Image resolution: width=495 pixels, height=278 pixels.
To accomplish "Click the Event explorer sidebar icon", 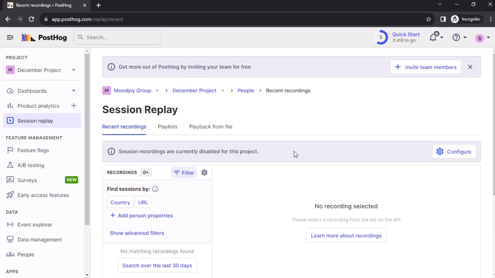I will coord(10,224).
